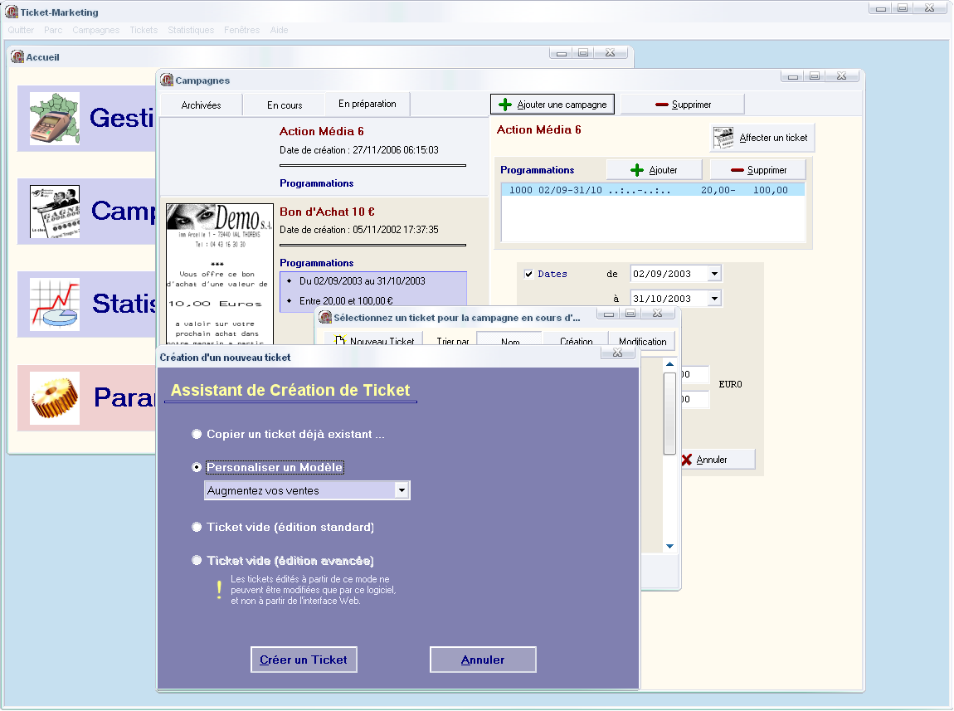The width and height of the screenshot is (954, 711).
Task: Click the Campagnes newspaper icon in Accueil
Action: click(x=55, y=212)
